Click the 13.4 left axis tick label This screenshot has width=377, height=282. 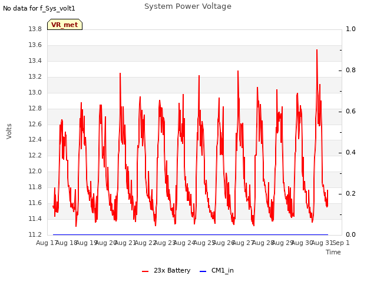[35, 61]
